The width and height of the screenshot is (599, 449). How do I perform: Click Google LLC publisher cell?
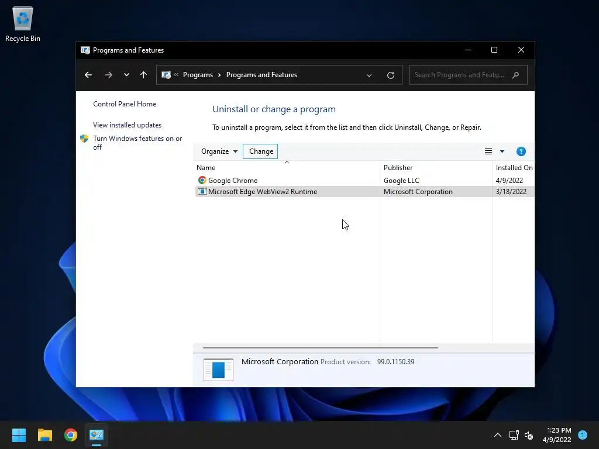(401, 181)
